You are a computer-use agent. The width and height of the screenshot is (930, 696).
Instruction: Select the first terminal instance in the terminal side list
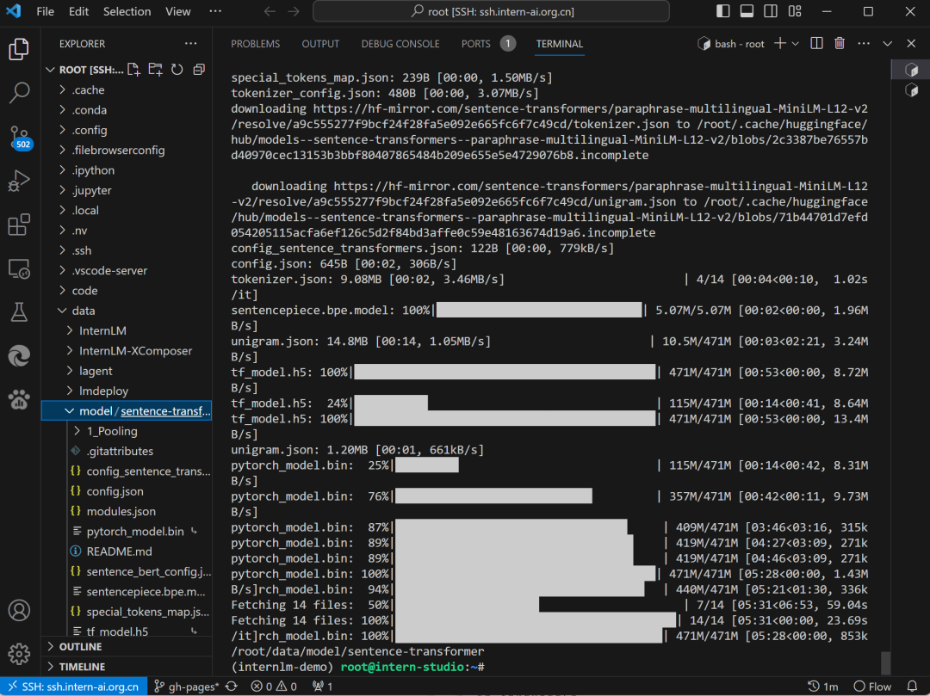(911, 70)
